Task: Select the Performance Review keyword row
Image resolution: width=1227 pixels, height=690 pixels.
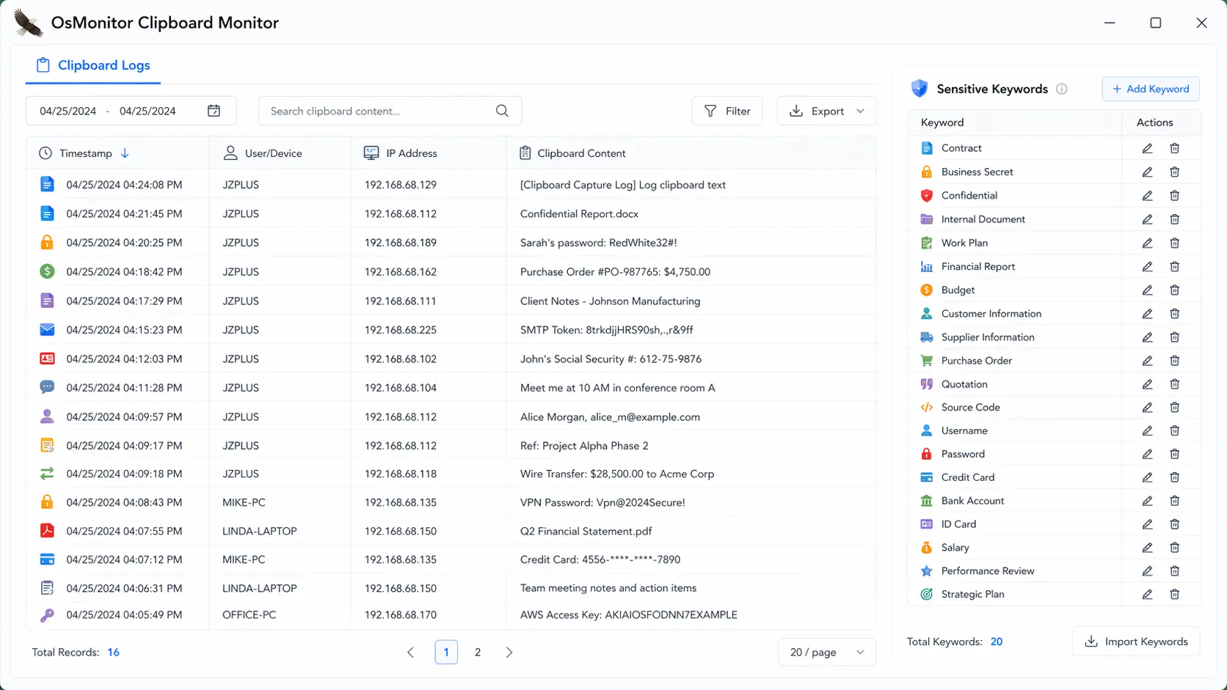Action: pyautogui.click(x=1054, y=571)
